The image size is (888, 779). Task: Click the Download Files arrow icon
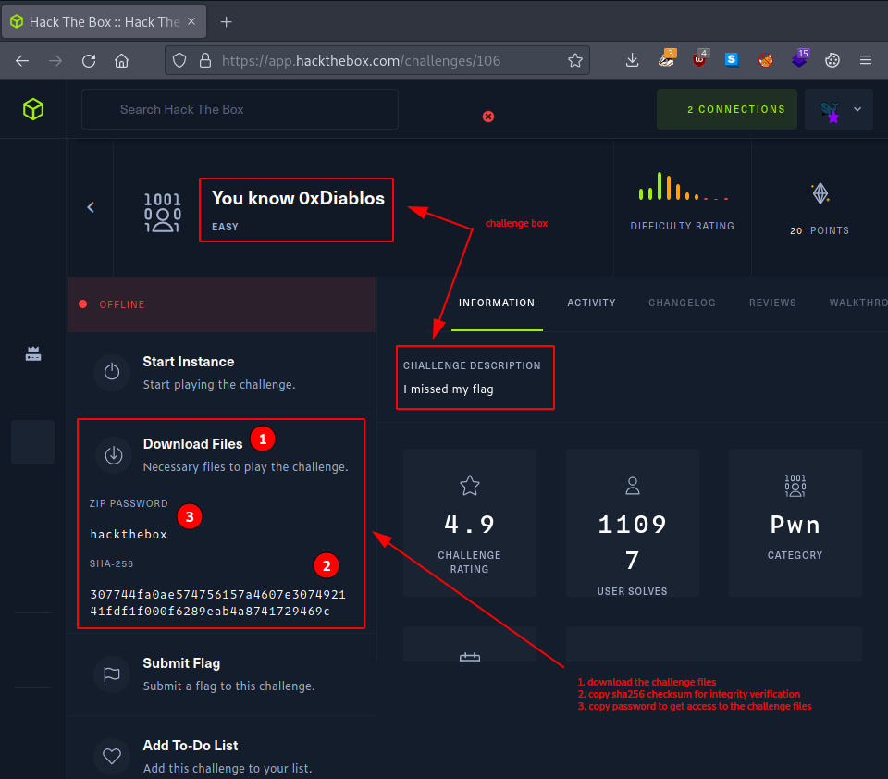coord(113,454)
